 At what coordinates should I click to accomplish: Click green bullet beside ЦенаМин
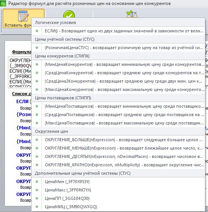point(37,182)
